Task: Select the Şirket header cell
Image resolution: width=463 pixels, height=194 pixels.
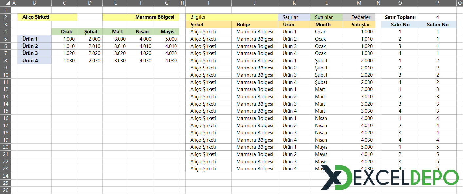Action: coord(209,25)
